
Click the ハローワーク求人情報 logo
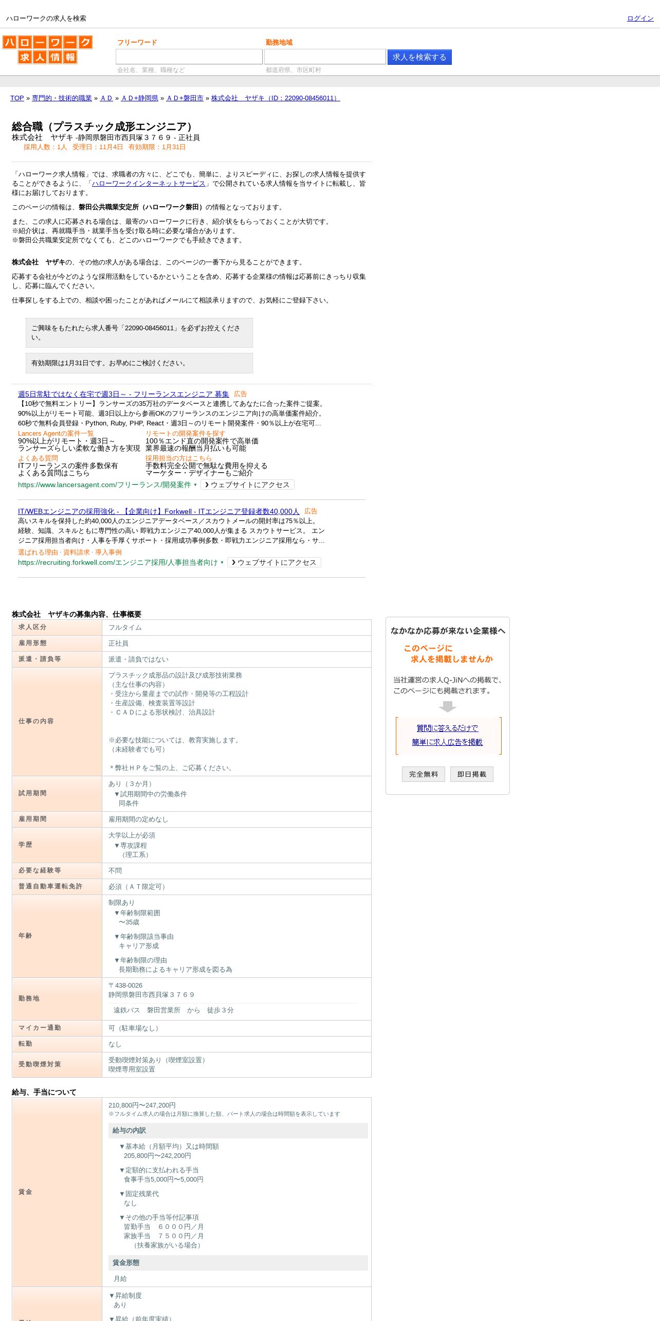pyautogui.click(x=47, y=49)
